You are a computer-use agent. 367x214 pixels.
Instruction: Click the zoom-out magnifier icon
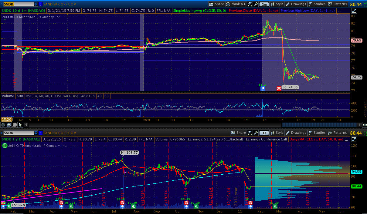(x=15, y=125)
